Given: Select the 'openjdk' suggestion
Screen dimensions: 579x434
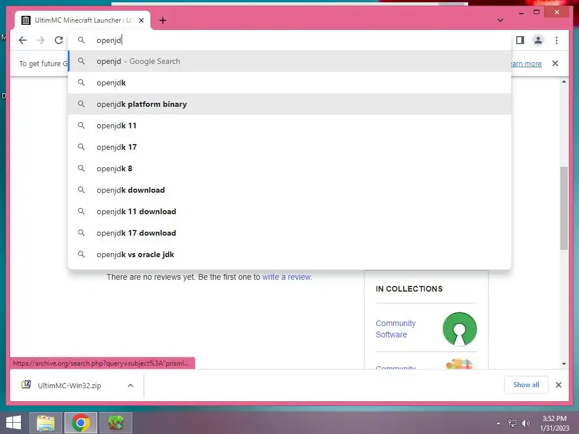Looking at the screenshot, I should [x=290, y=83].
